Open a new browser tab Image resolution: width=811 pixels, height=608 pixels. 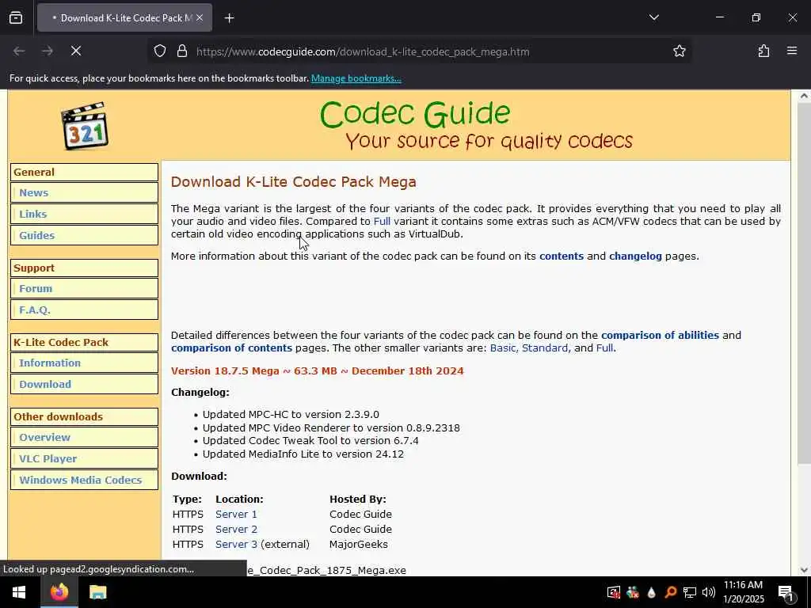tap(229, 18)
